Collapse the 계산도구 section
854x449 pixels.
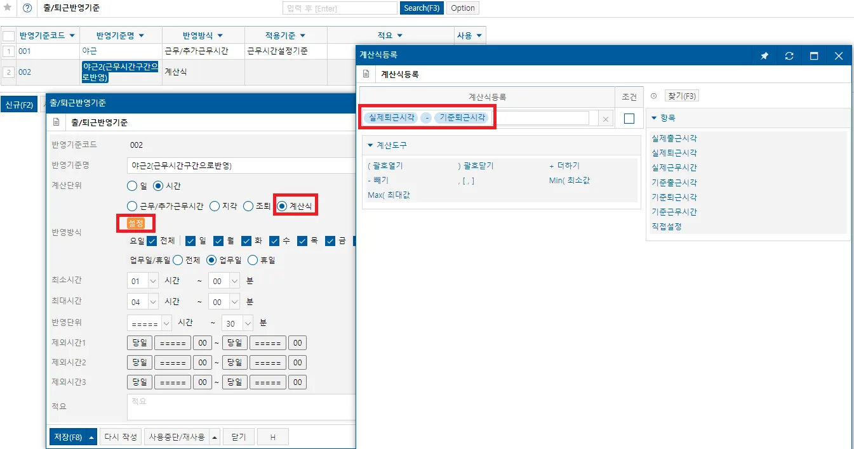click(371, 145)
